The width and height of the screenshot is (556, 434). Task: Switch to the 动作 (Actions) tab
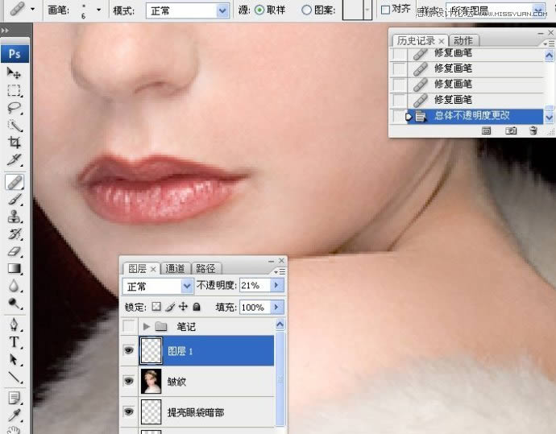coord(463,40)
